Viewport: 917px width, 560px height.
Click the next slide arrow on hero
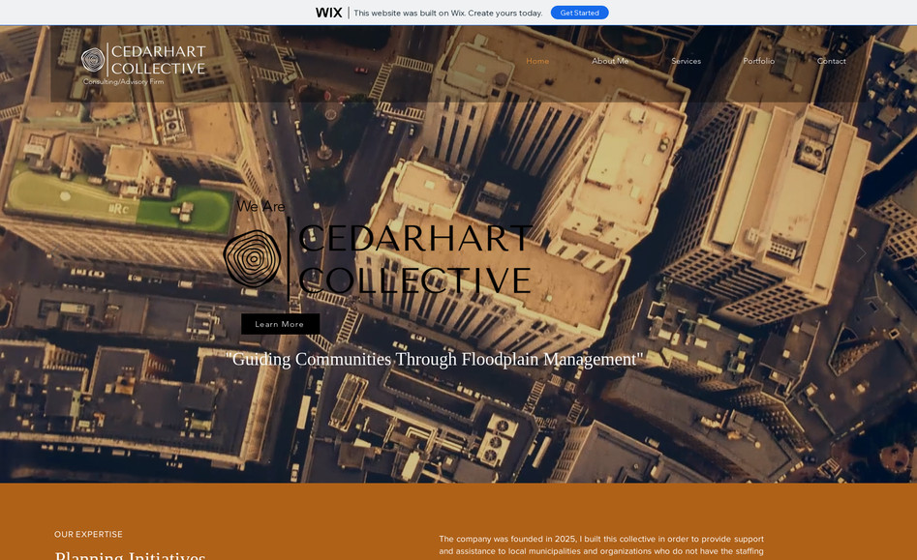[x=860, y=253]
